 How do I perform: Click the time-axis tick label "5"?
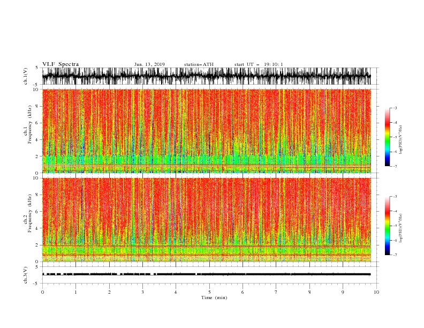[209, 292]
